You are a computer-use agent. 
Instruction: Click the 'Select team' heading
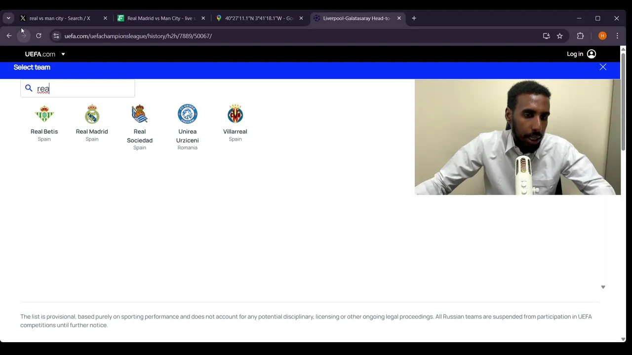tap(32, 68)
